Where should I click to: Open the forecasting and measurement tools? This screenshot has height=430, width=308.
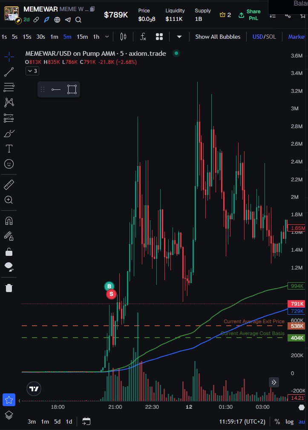click(x=9, y=118)
